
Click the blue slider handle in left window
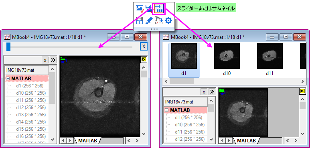click(x=8, y=47)
